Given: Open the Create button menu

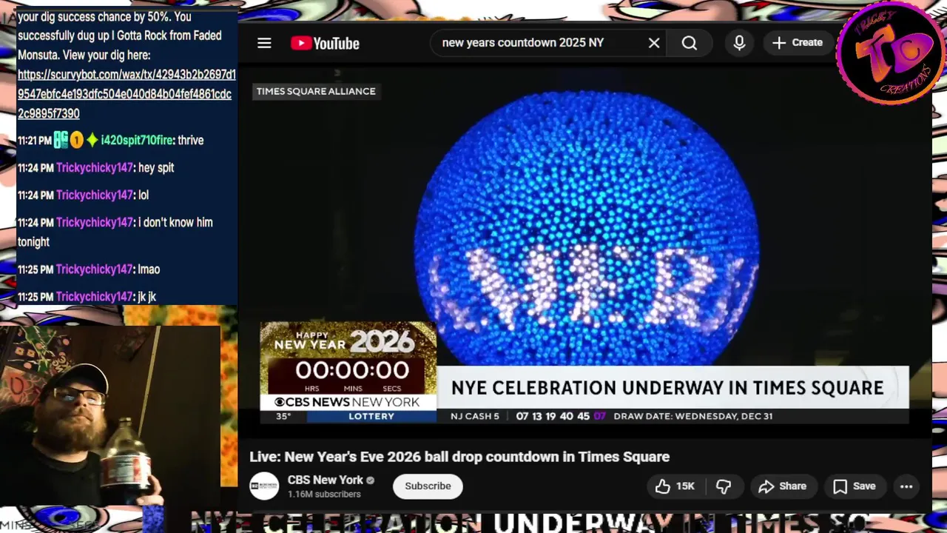Looking at the screenshot, I should coord(798,43).
